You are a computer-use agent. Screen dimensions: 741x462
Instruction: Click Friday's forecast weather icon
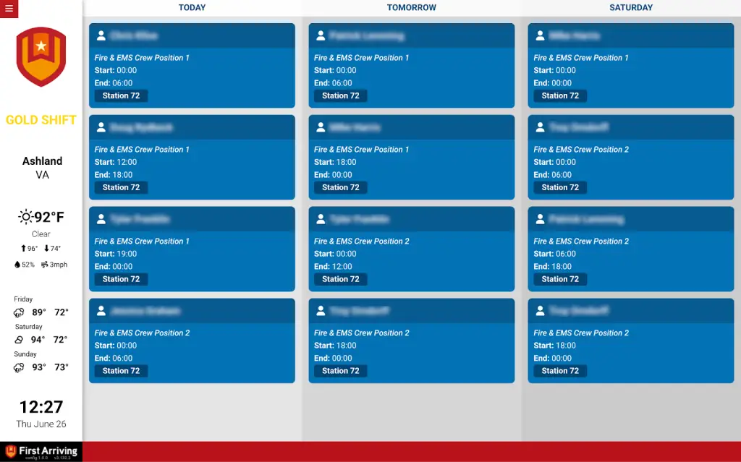click(19, 313)
